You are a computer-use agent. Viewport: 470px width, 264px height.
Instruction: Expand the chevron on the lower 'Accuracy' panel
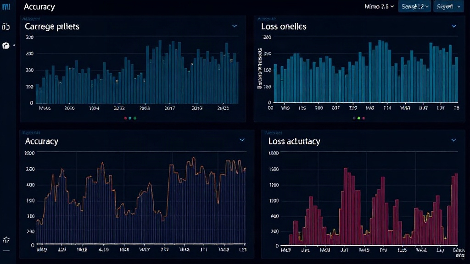[x=242, y=140]
